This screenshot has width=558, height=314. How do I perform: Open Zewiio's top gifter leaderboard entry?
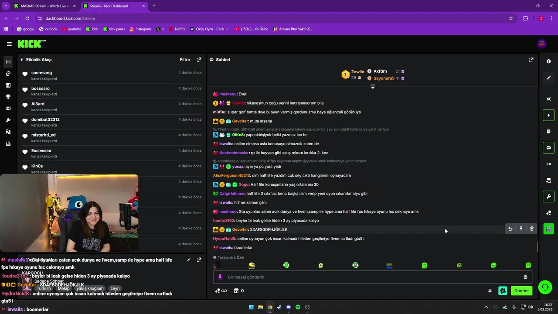point(353,75)
